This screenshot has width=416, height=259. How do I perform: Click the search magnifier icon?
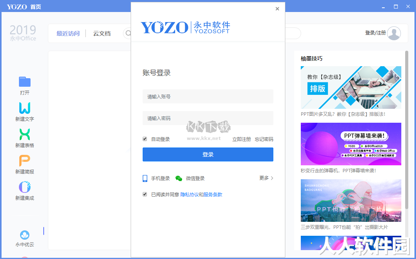[128, 33]
